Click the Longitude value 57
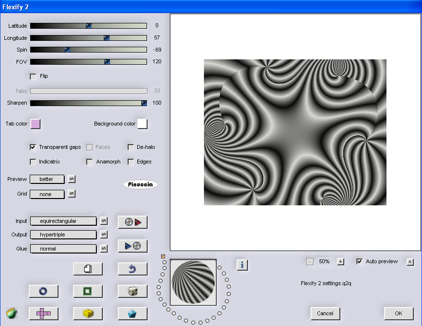Image resolution: width=422 pixels, height=326 pixels. [157, 37]
